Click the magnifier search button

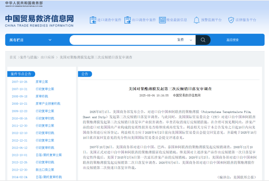coord(203,40)
